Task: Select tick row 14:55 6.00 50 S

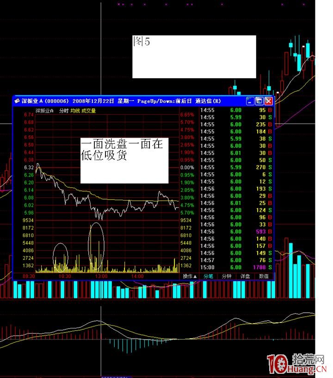Action: pyautogui.click(x=236, y=160)
